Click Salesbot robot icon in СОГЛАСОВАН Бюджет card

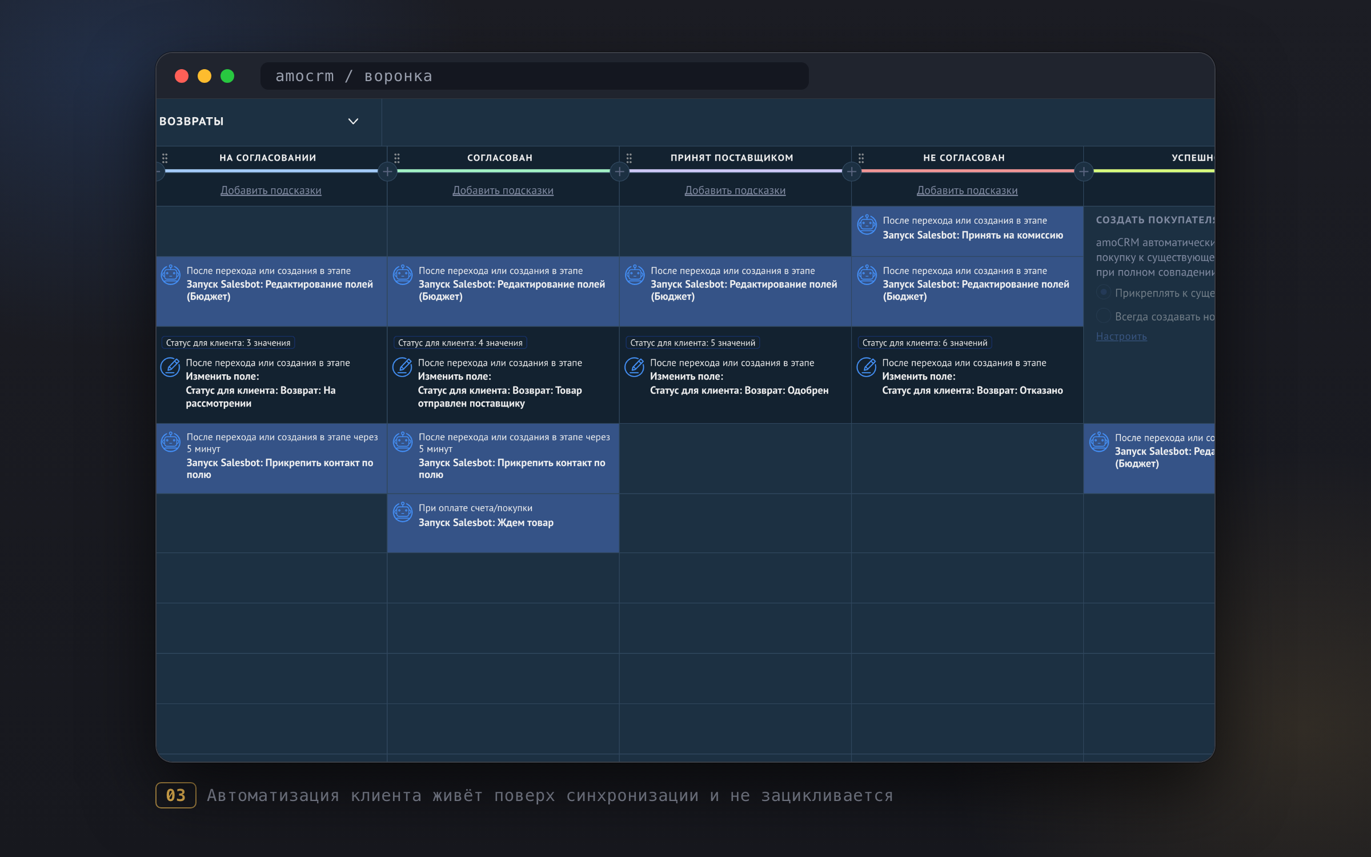[403, 275]
